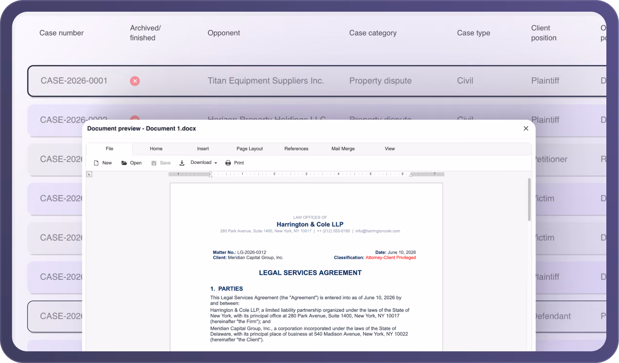Open the Insert tab
The image size is (619, 363).
point(203,149)
